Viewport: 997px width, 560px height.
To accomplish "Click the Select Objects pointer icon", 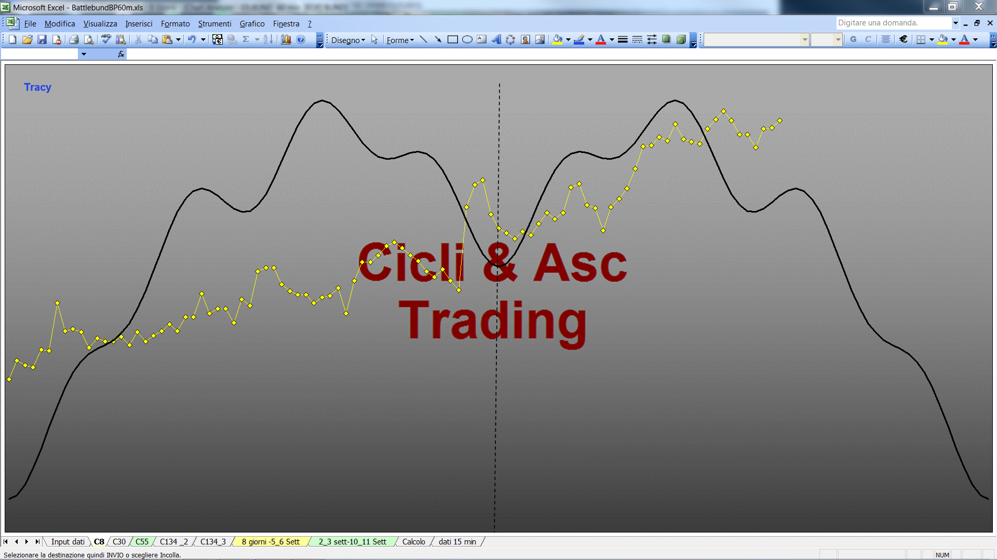I will tap(374, 39).
